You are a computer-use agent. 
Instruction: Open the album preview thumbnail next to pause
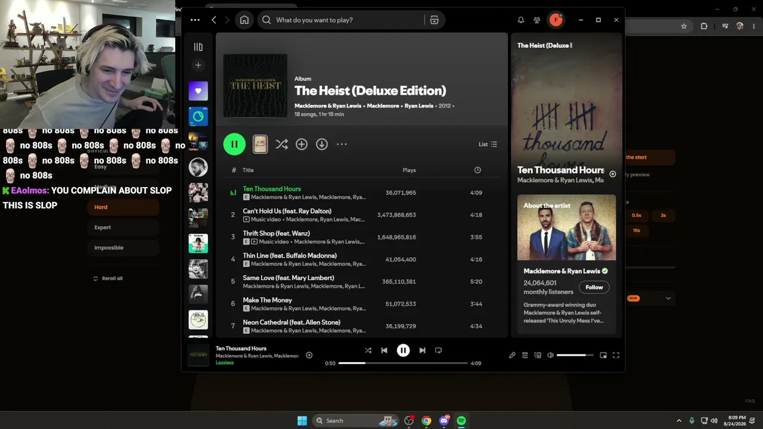coord(260,144)
